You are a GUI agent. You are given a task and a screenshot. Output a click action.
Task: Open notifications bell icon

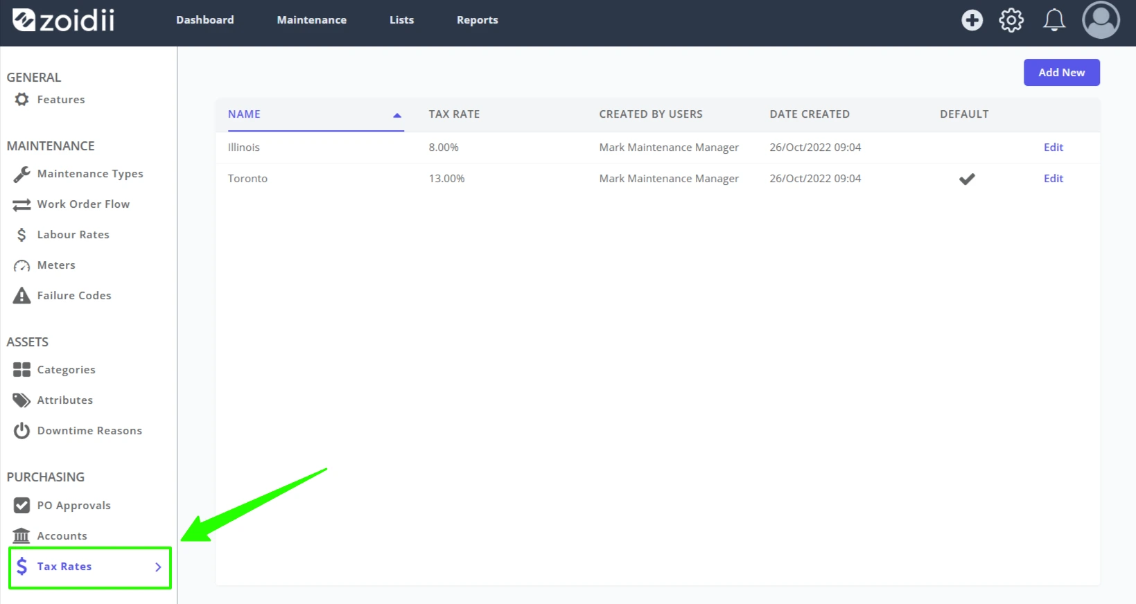[x=1054, y=20]
